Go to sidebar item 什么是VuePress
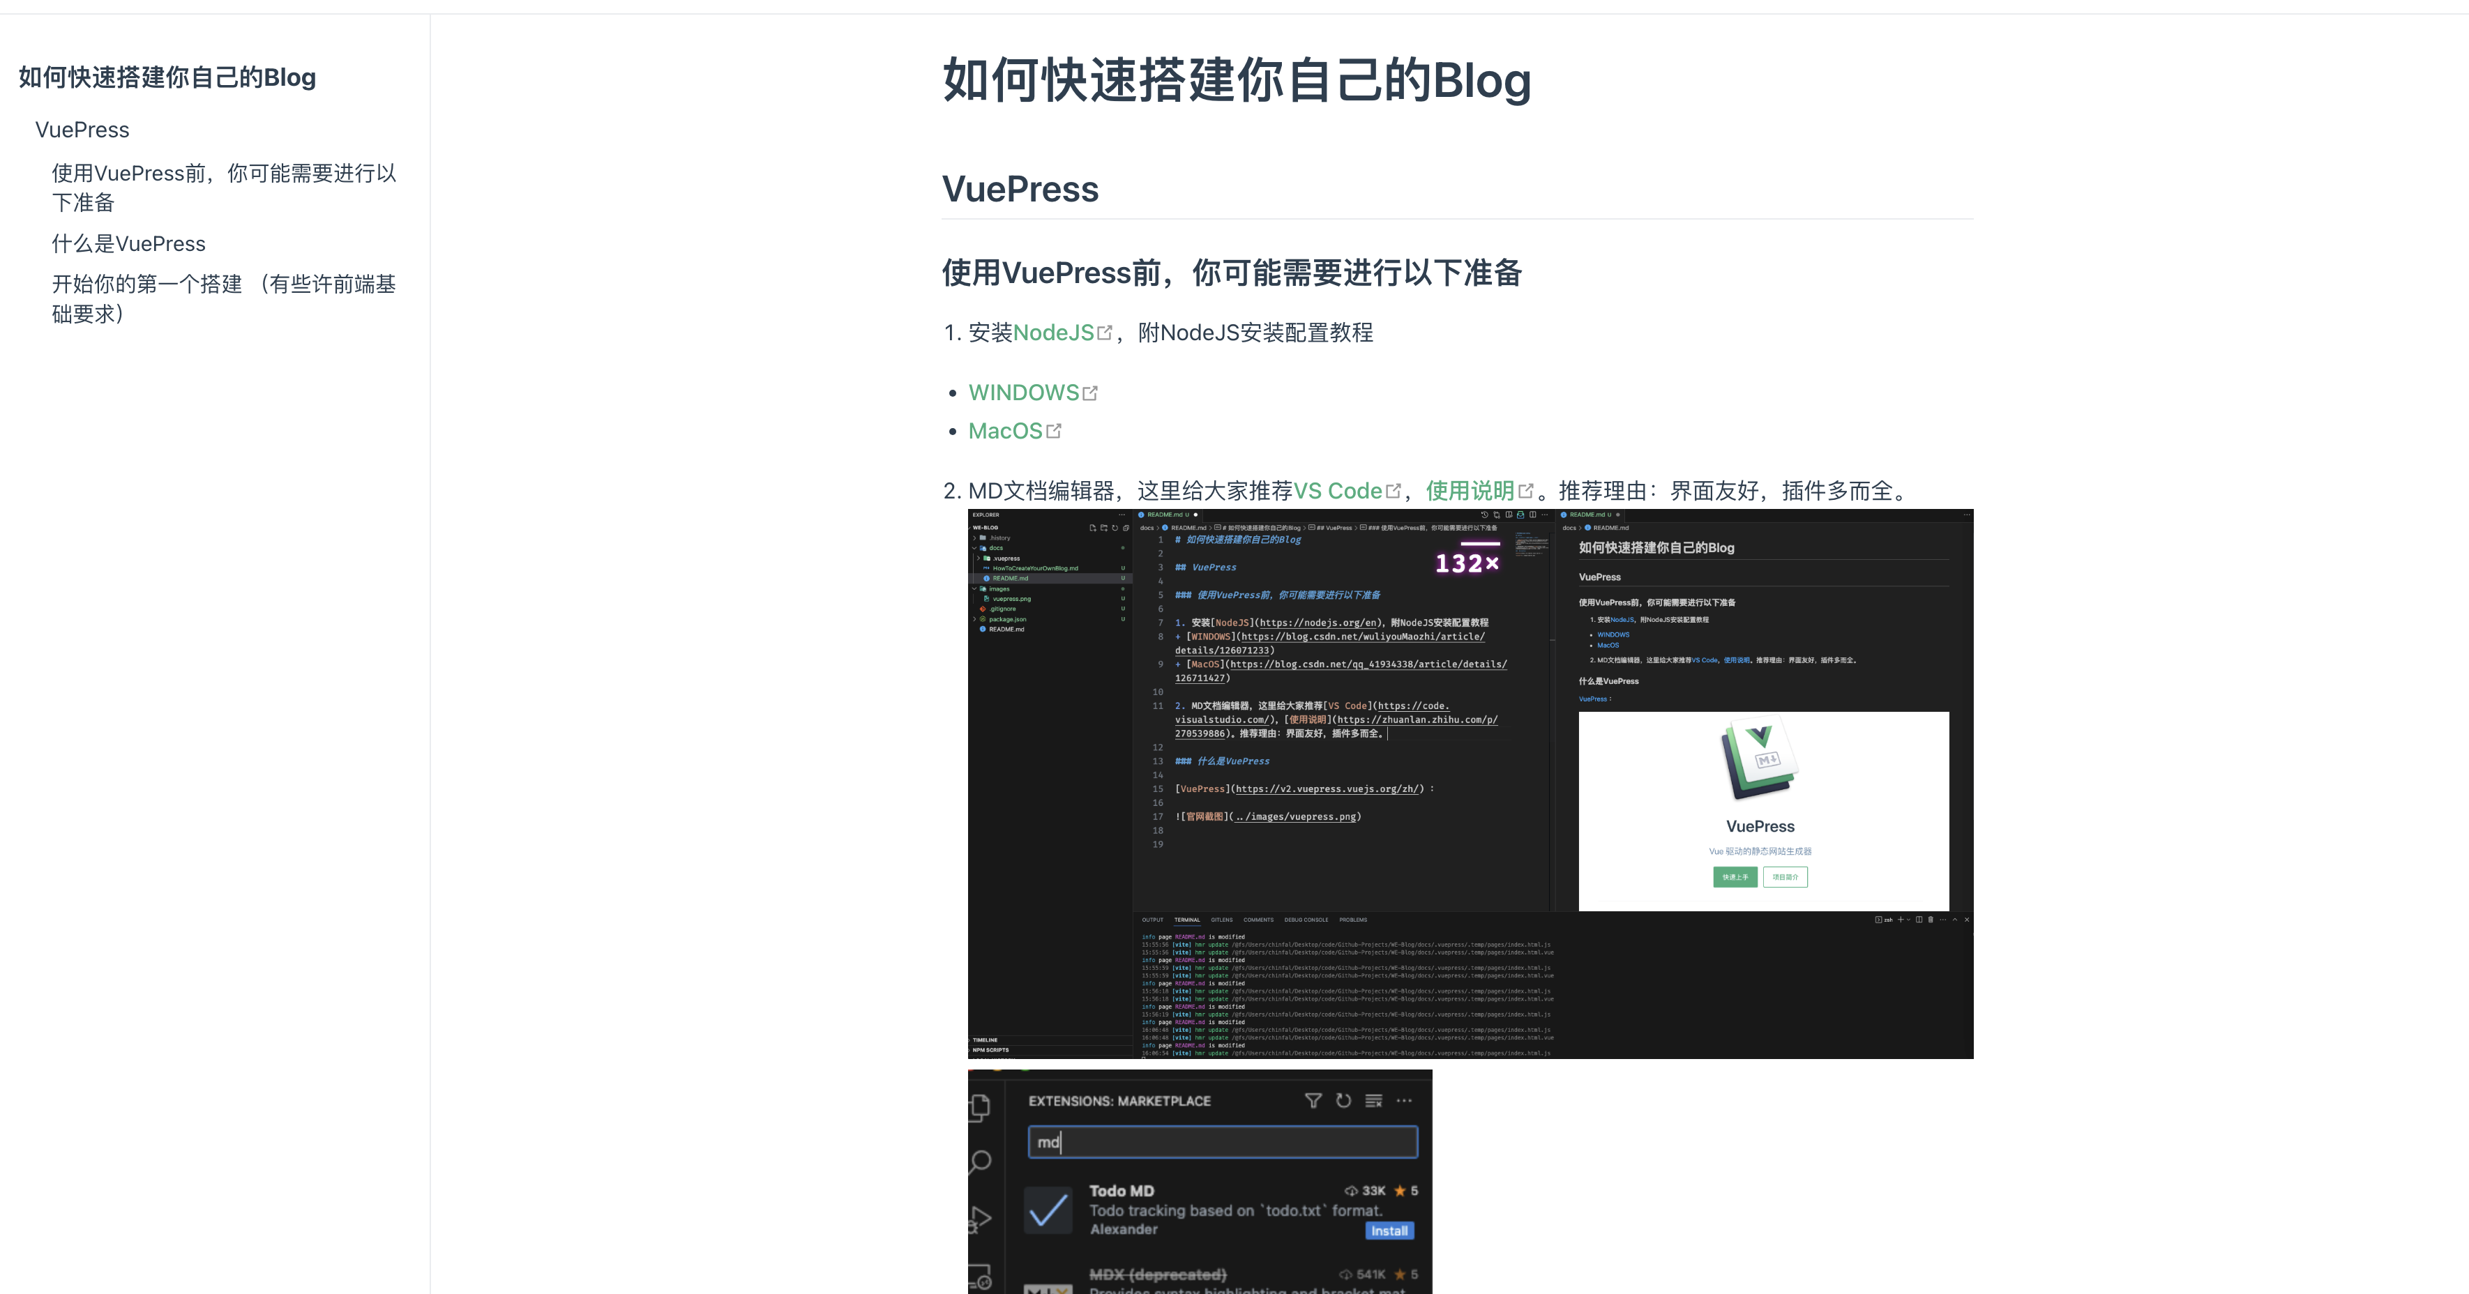The width and height of the screenshot is (2469, 1294). (128, 244)
